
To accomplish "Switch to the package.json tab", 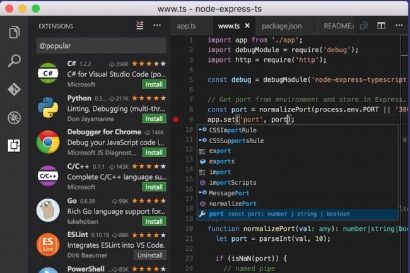I will point(282,26).
